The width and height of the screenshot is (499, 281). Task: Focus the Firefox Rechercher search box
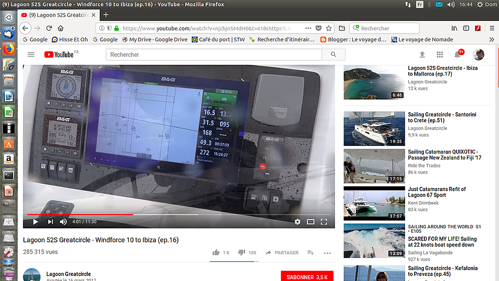[x=384, y=28]
